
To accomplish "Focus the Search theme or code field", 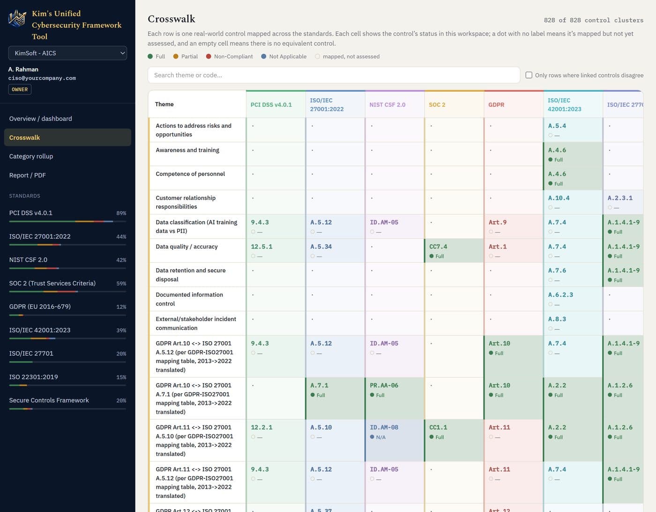I will click(x=334, y=75).
